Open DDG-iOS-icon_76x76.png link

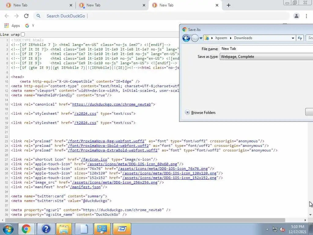pos(163,169)
